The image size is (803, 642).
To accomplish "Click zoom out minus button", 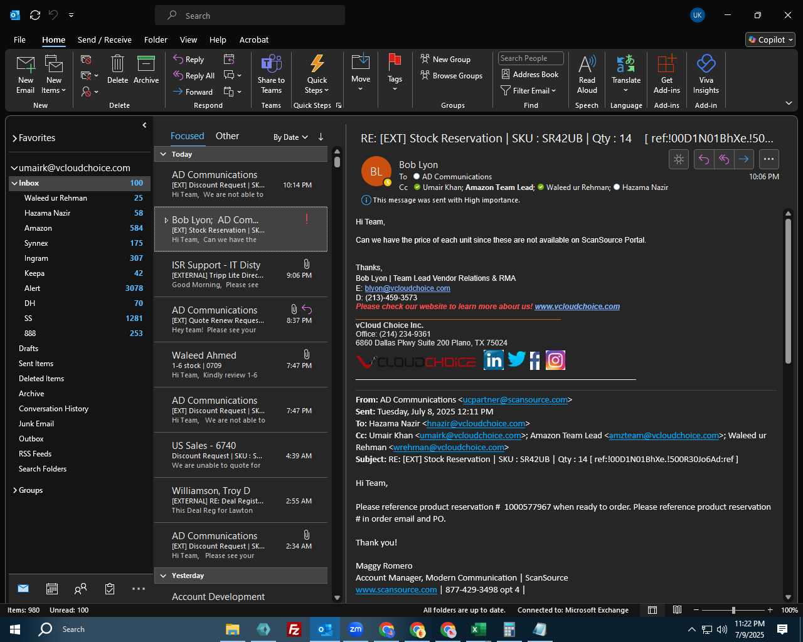I will (x=696, y=610).
